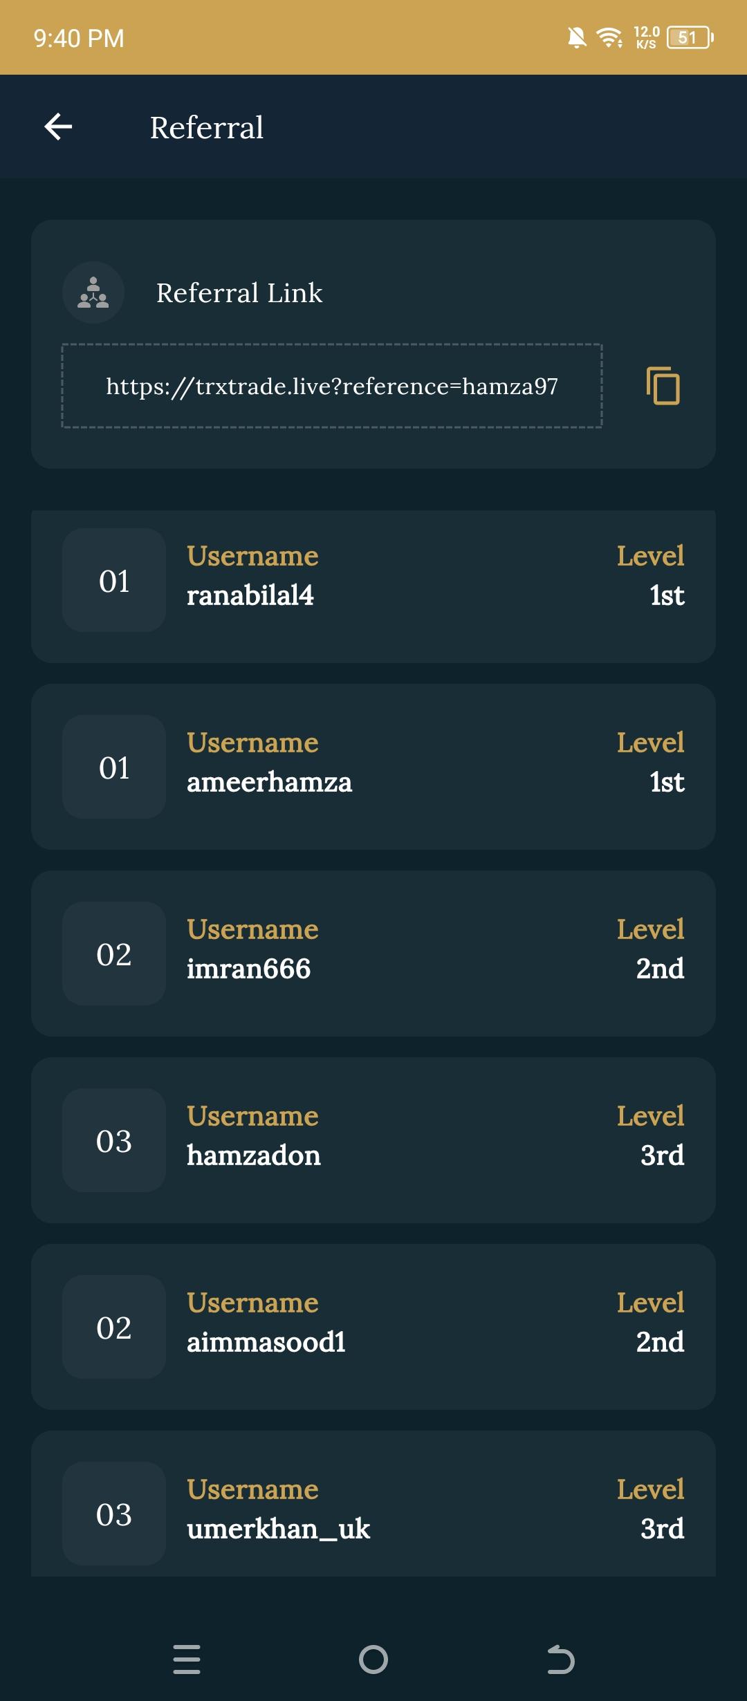Tap the referral network icon
The width and height of the screenshot is (747, 1701).
tap(93, 292)
